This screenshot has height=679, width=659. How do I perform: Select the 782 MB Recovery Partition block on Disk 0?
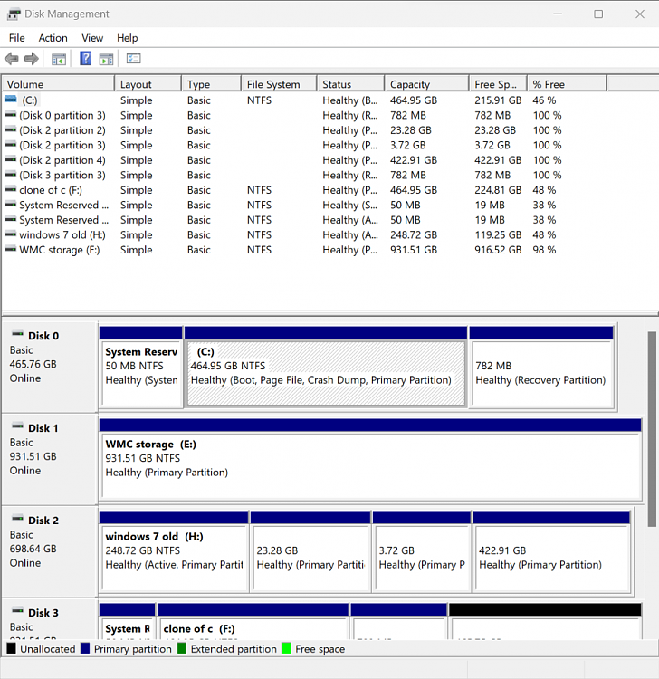click(541, 367)
